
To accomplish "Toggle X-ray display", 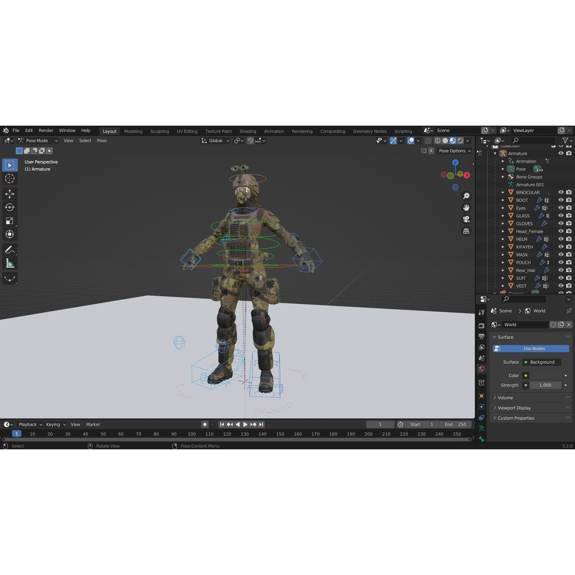I will [428, 141].
